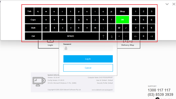Screen dimensions: 176x99
Task: Tap numpad key 9
Action: click(x=151, y=28)
